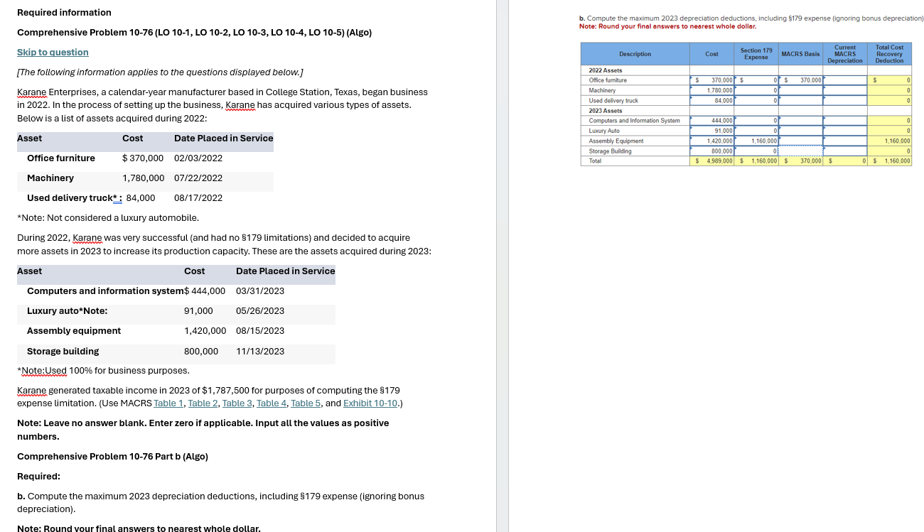Screen dimensions: 924x532
Task: Open the MACRS 'Table 3' link
Action: tap(237, 403)
